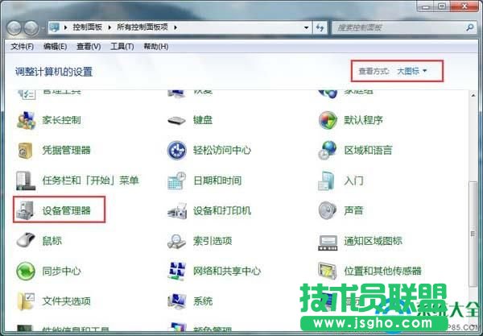Open the 编辑(E) menu
Viewport: 483px width, 336px height.
(55, 47)
